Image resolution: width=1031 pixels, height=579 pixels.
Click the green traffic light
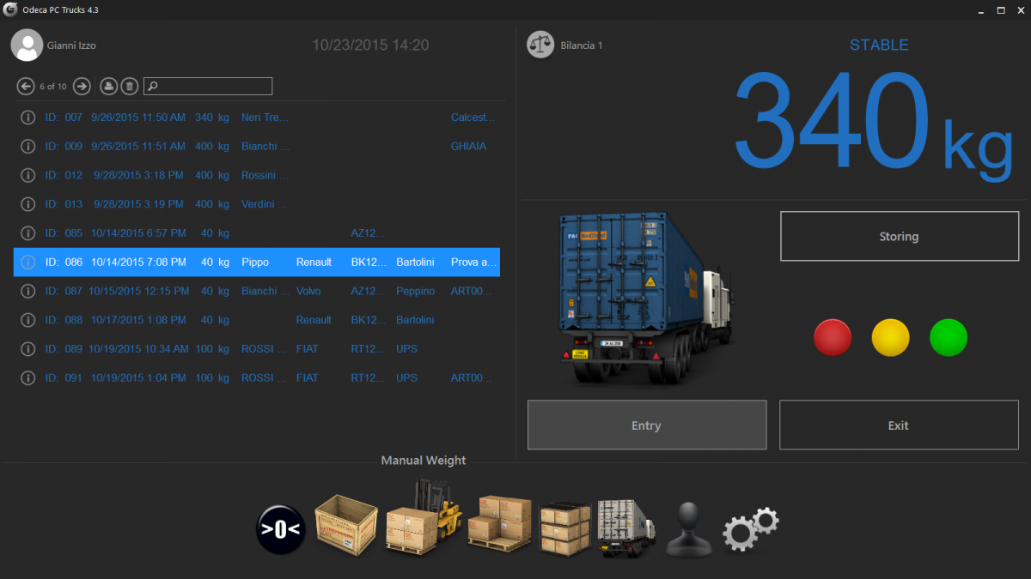point(949,337)
